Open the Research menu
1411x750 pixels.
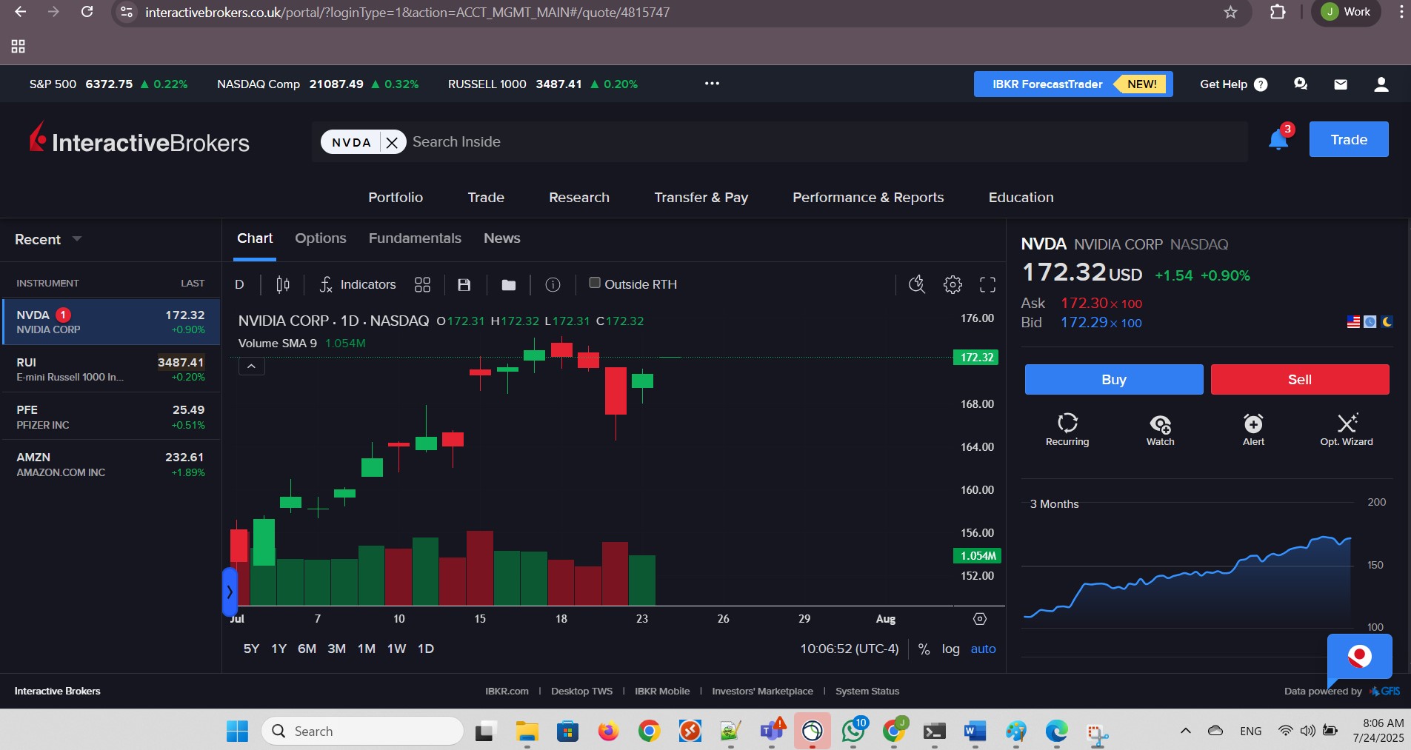point(579,198)
